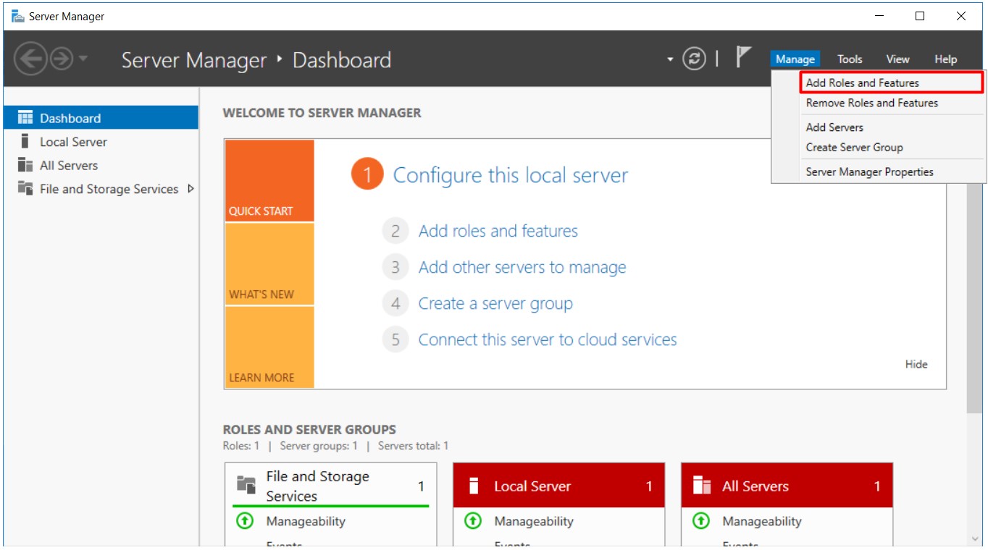Open the Local Server red tile header
988x550 pixels.
click(559, 486)
